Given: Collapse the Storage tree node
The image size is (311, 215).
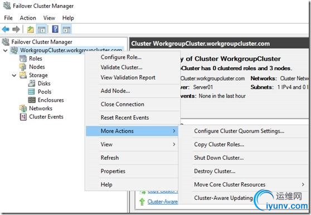Looking at the screenshot, I should [14, 75].
